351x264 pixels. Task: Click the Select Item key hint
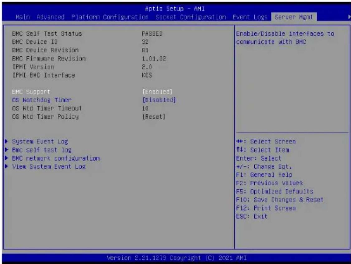click(x=262, y=150)
